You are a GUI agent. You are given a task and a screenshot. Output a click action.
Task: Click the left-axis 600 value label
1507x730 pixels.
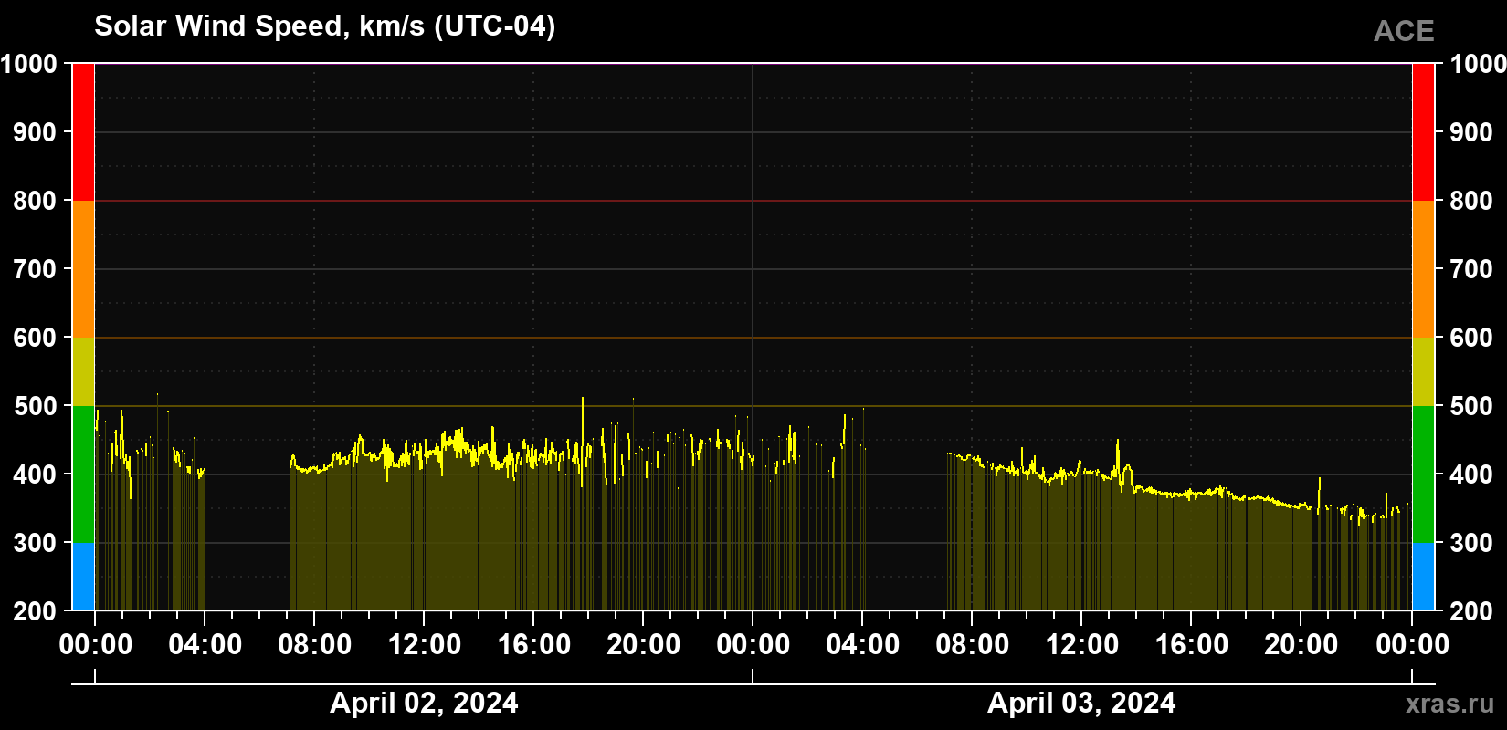point(35,338)
